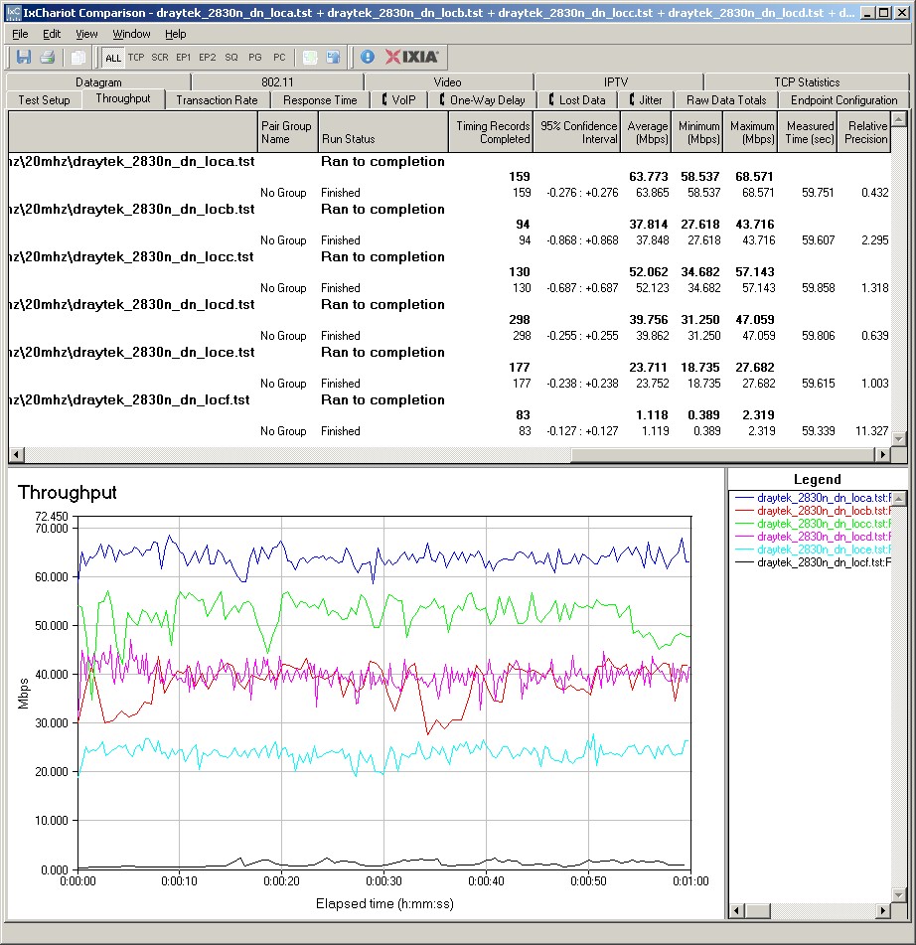Image resolution: width=916 pixels, height=945 pixels.
Task: Click the legend's scroll up arrow
Action: coord(898,499)
